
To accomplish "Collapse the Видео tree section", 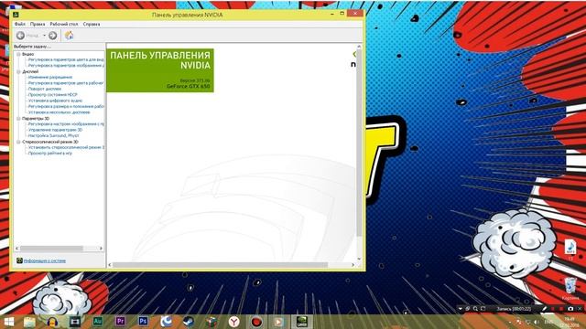I will point(18,54).
